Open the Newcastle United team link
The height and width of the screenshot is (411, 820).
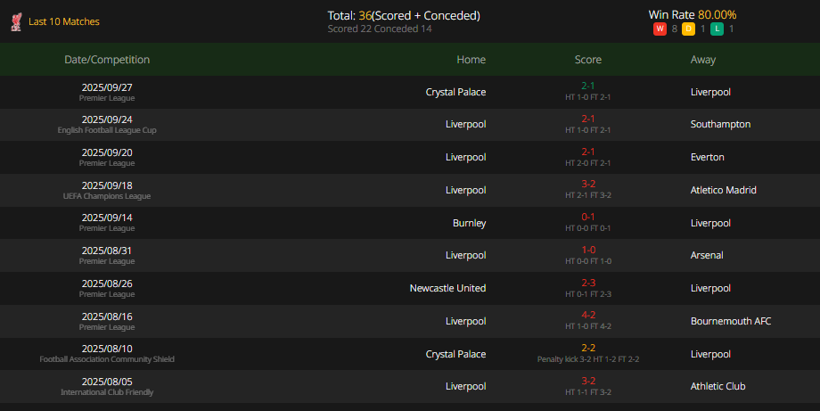447,288
